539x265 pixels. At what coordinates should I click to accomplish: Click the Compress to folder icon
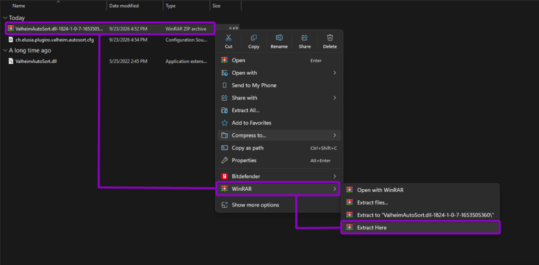click(224, 135)
